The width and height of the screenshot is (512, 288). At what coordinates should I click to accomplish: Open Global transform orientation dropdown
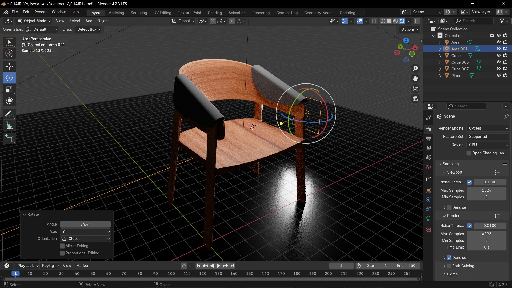click(x=183, y=21)
